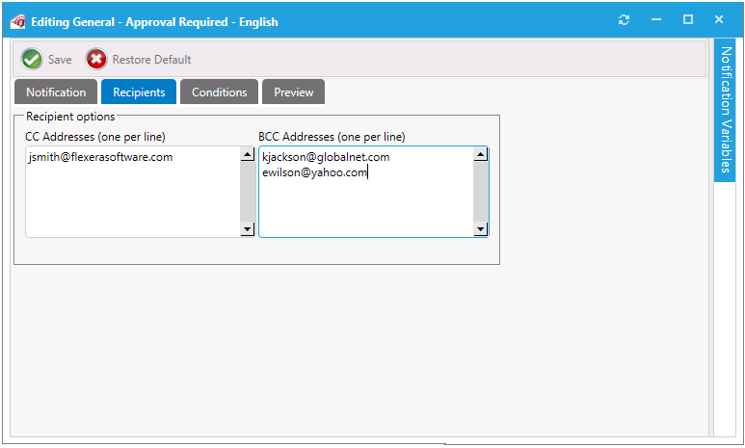Go to the Preview tab
The image size is (745, 448).
(293, 92)
